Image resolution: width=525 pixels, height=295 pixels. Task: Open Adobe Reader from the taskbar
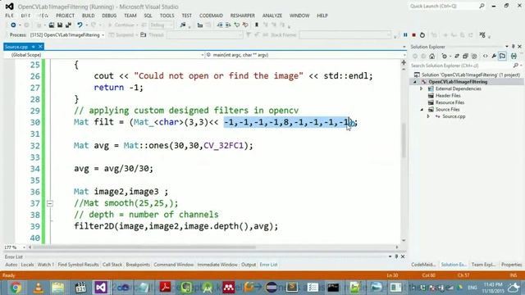(x=165, y=288)
